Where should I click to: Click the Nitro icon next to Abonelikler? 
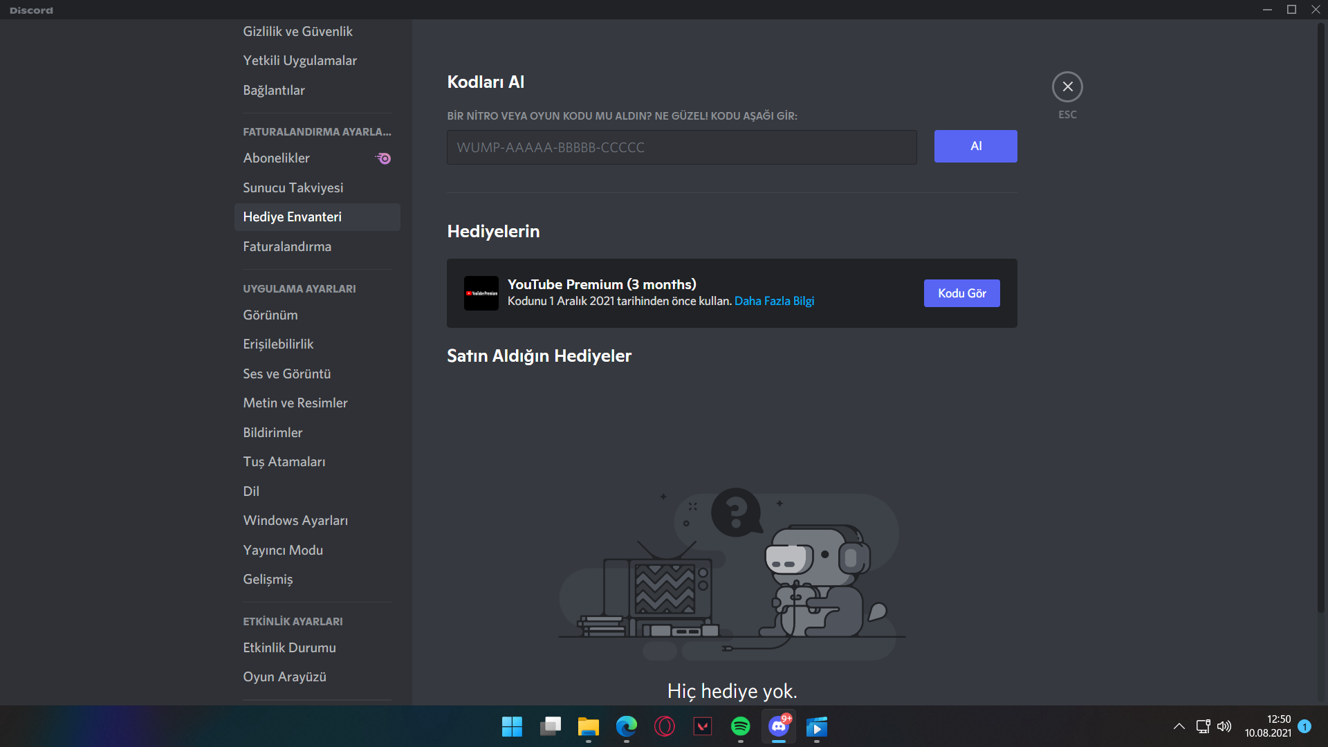tap(383, 158)
